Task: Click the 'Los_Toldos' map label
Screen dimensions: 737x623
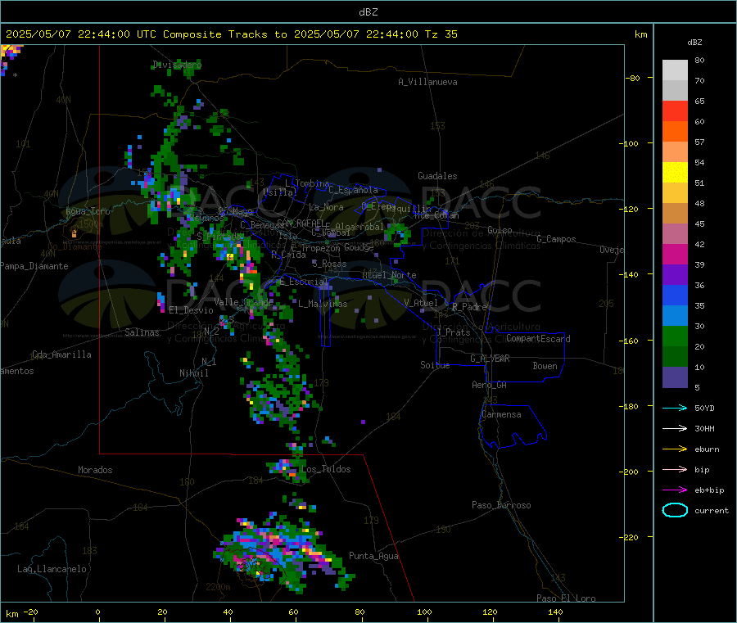Action: [326, 469]
